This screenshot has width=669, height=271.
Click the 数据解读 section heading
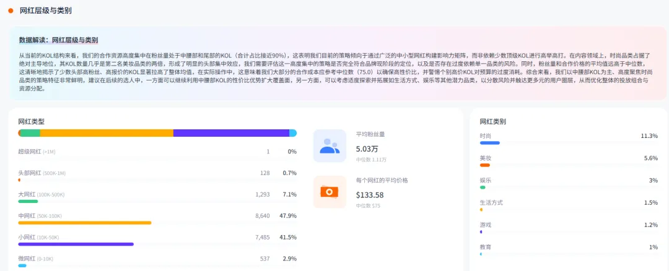point(59,40)
